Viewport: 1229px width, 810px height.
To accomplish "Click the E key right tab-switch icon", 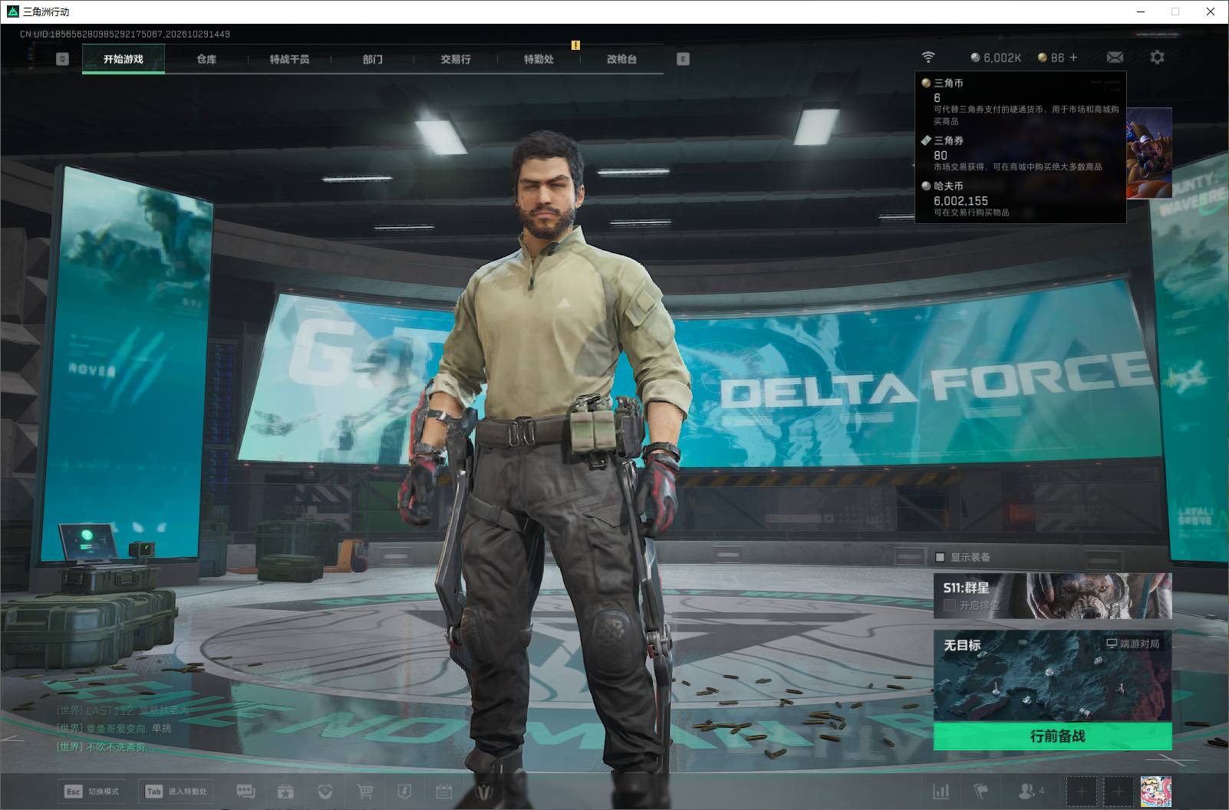I will coord(683,59).
